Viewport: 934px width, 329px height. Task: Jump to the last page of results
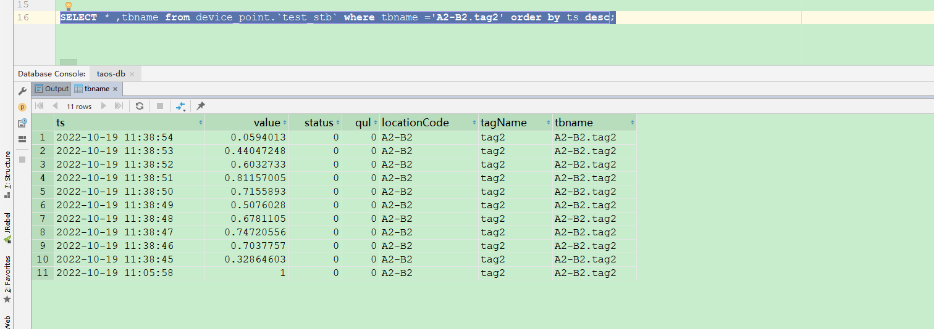point(119,106)
